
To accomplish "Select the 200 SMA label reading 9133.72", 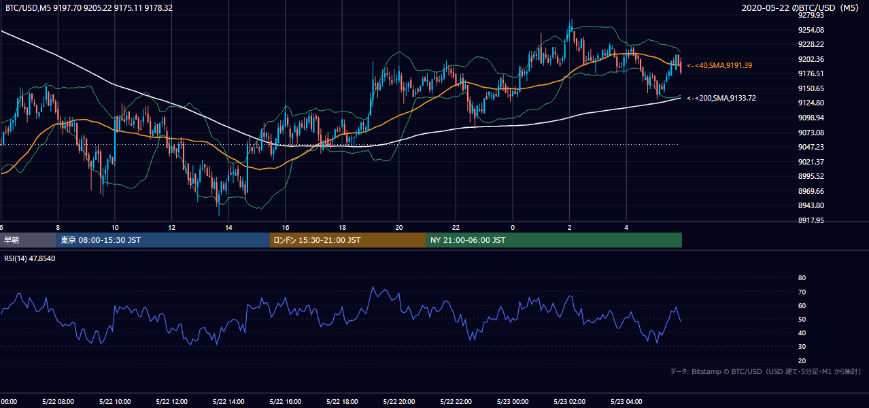I will pos(721,98).
